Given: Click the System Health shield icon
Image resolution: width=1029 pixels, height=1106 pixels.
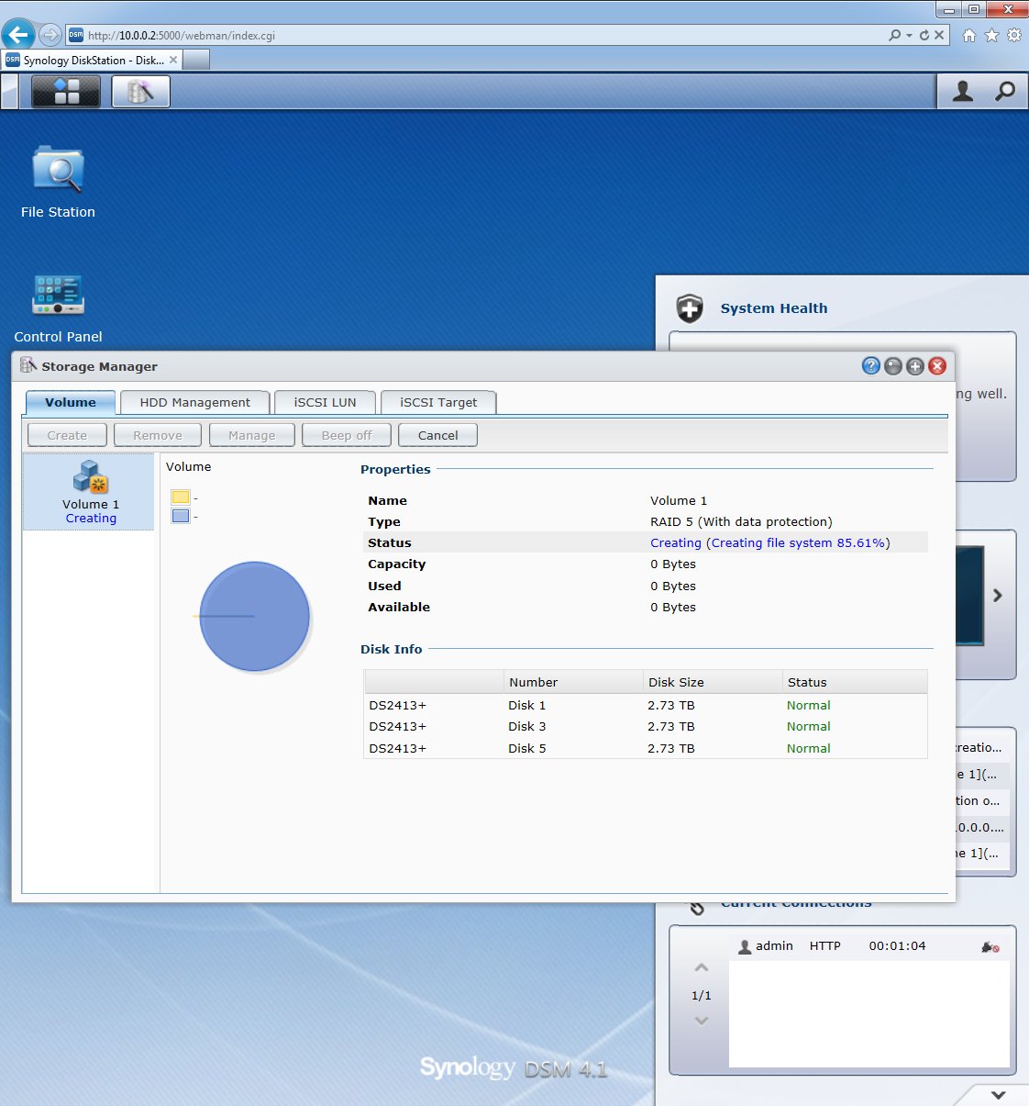Looking at the screenshot, I should [690, 308].
